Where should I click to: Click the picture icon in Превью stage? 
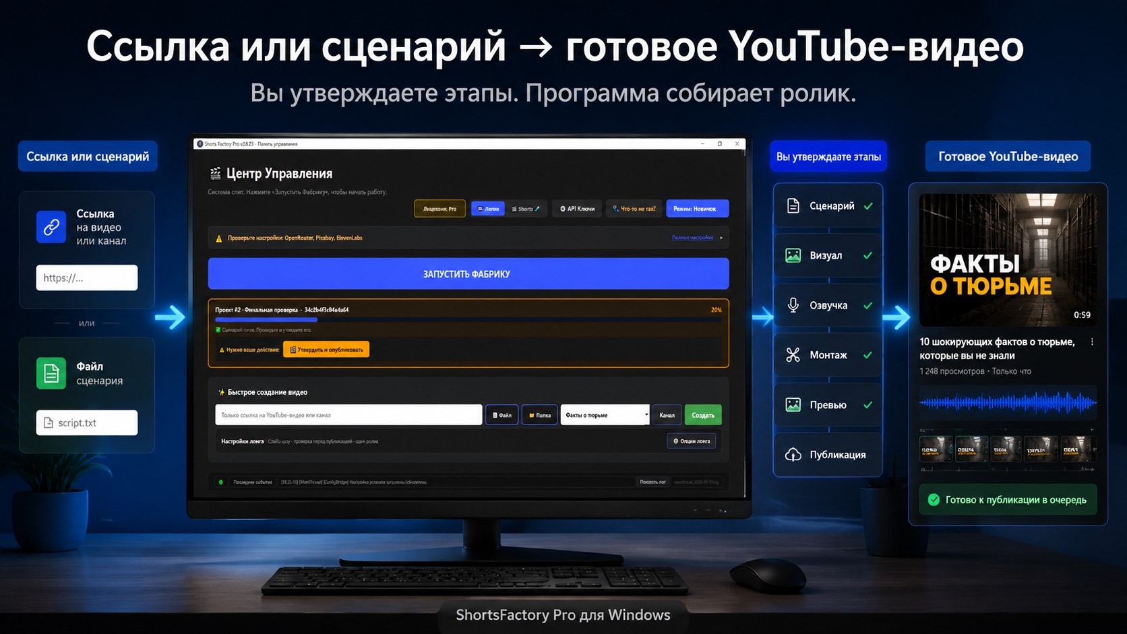[x=793, y=404]
